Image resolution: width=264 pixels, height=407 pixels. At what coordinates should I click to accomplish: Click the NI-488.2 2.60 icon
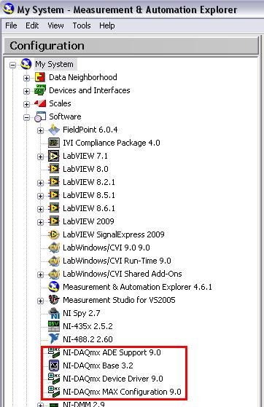[x=54, y=339]
